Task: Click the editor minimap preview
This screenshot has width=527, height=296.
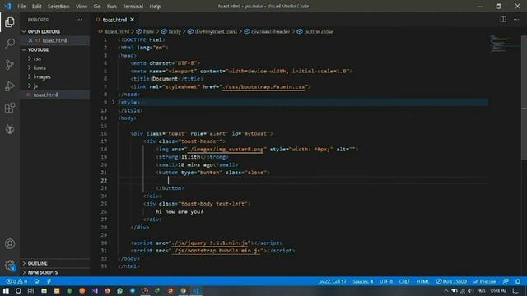Action: 504,44
